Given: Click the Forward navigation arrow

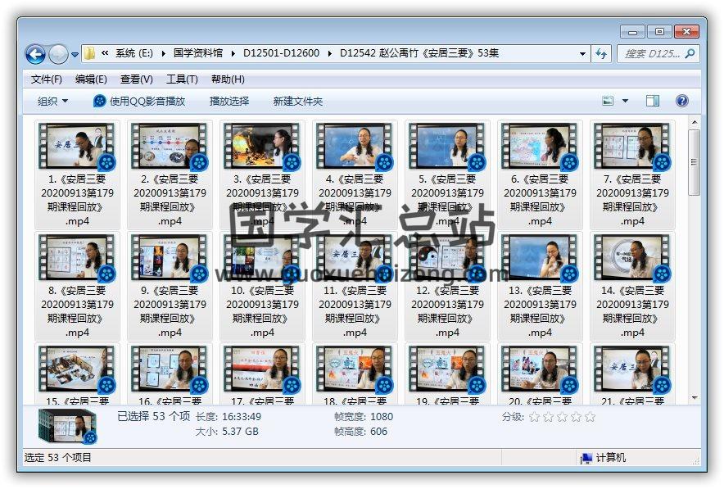Looking at the screenshot, I should click(x=58, y=54).
